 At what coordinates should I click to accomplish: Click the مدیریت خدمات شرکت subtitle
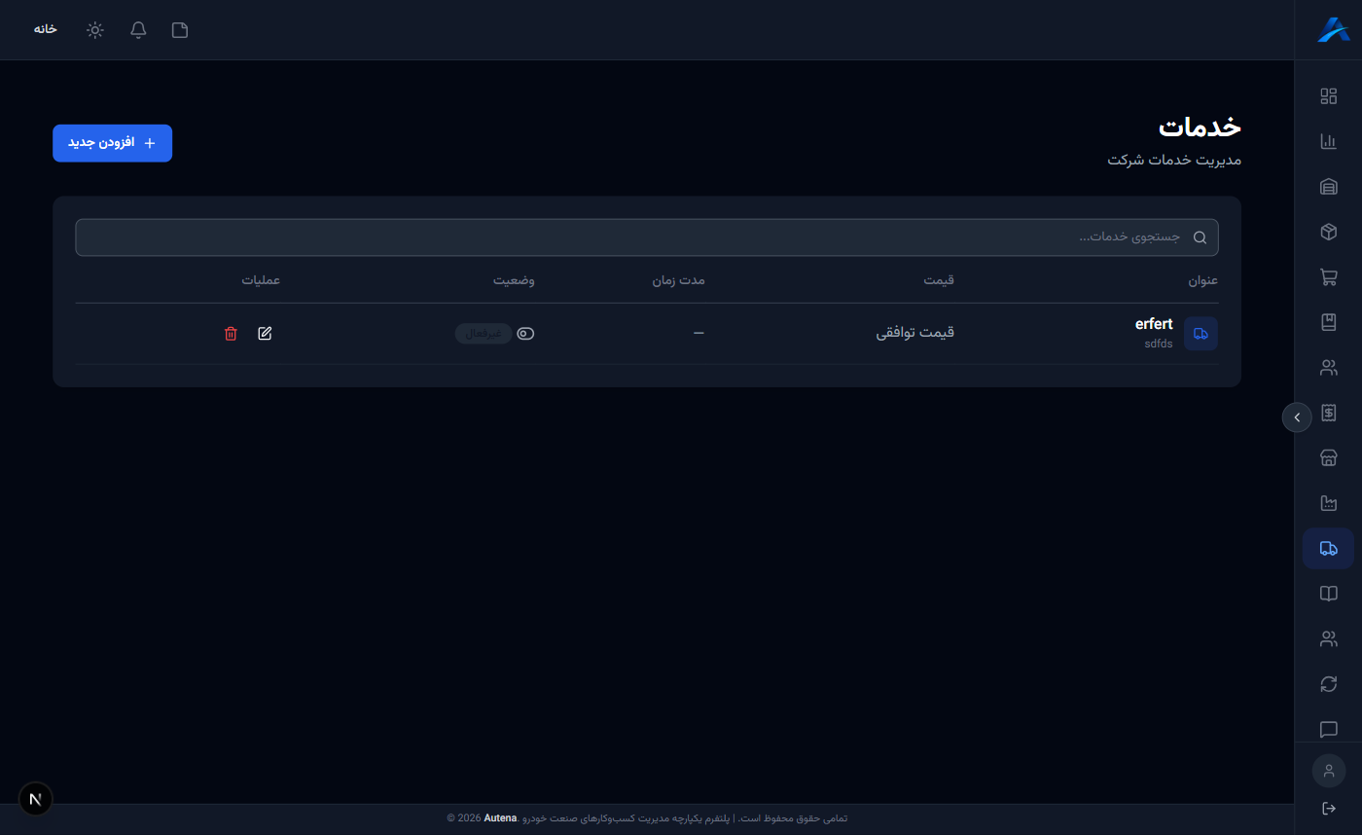tap(1174, 160)
